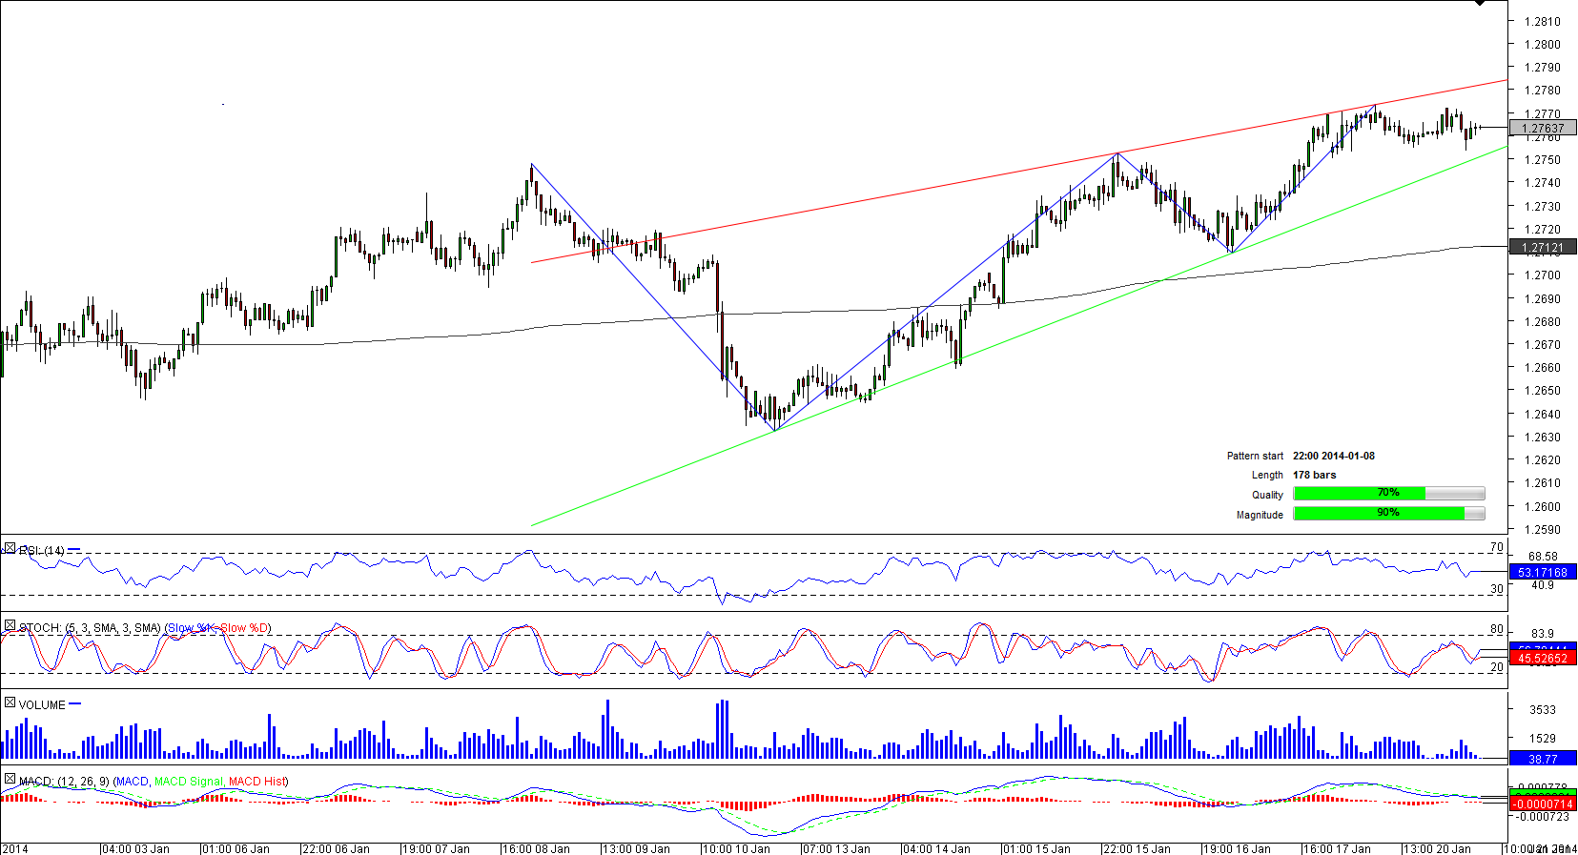
Task: Click the green Quality 70% bar
Action: (x=1359, y=493)
